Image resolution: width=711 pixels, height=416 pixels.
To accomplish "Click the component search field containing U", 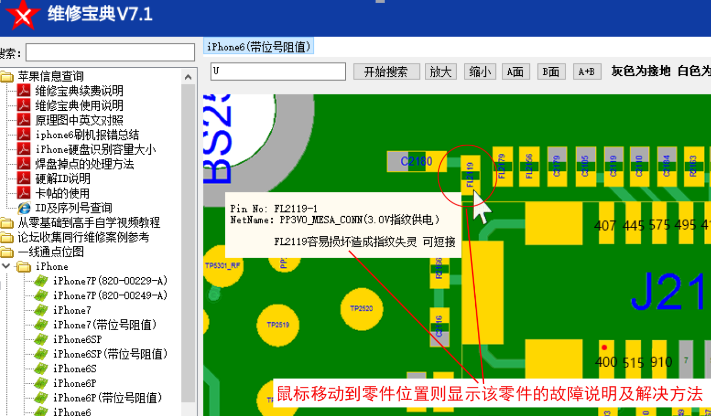I will [278, 72].
